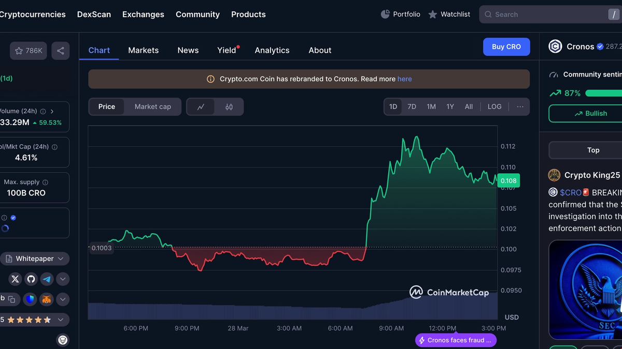622x349 pixels.
Task: Add CRO to watchlist star 786K
Action: 28,51
